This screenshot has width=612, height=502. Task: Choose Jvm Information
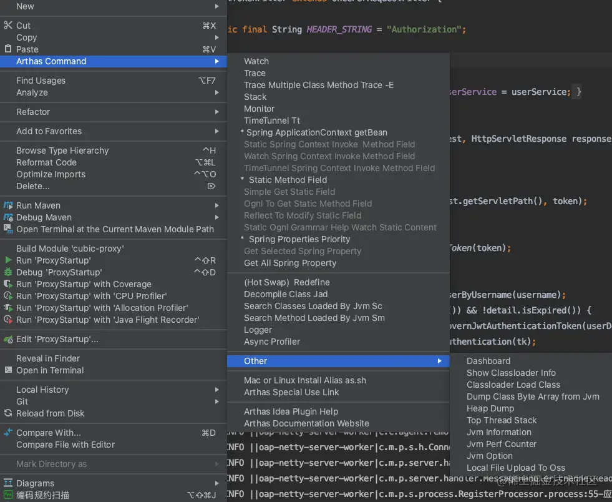click(531, 432)
